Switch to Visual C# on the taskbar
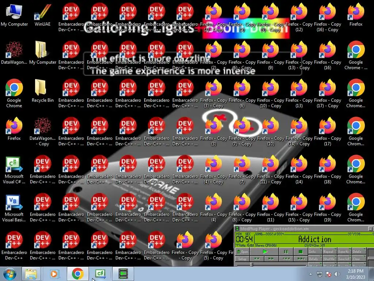This screenshot has width=374, height=281. [x=101, y=274]
